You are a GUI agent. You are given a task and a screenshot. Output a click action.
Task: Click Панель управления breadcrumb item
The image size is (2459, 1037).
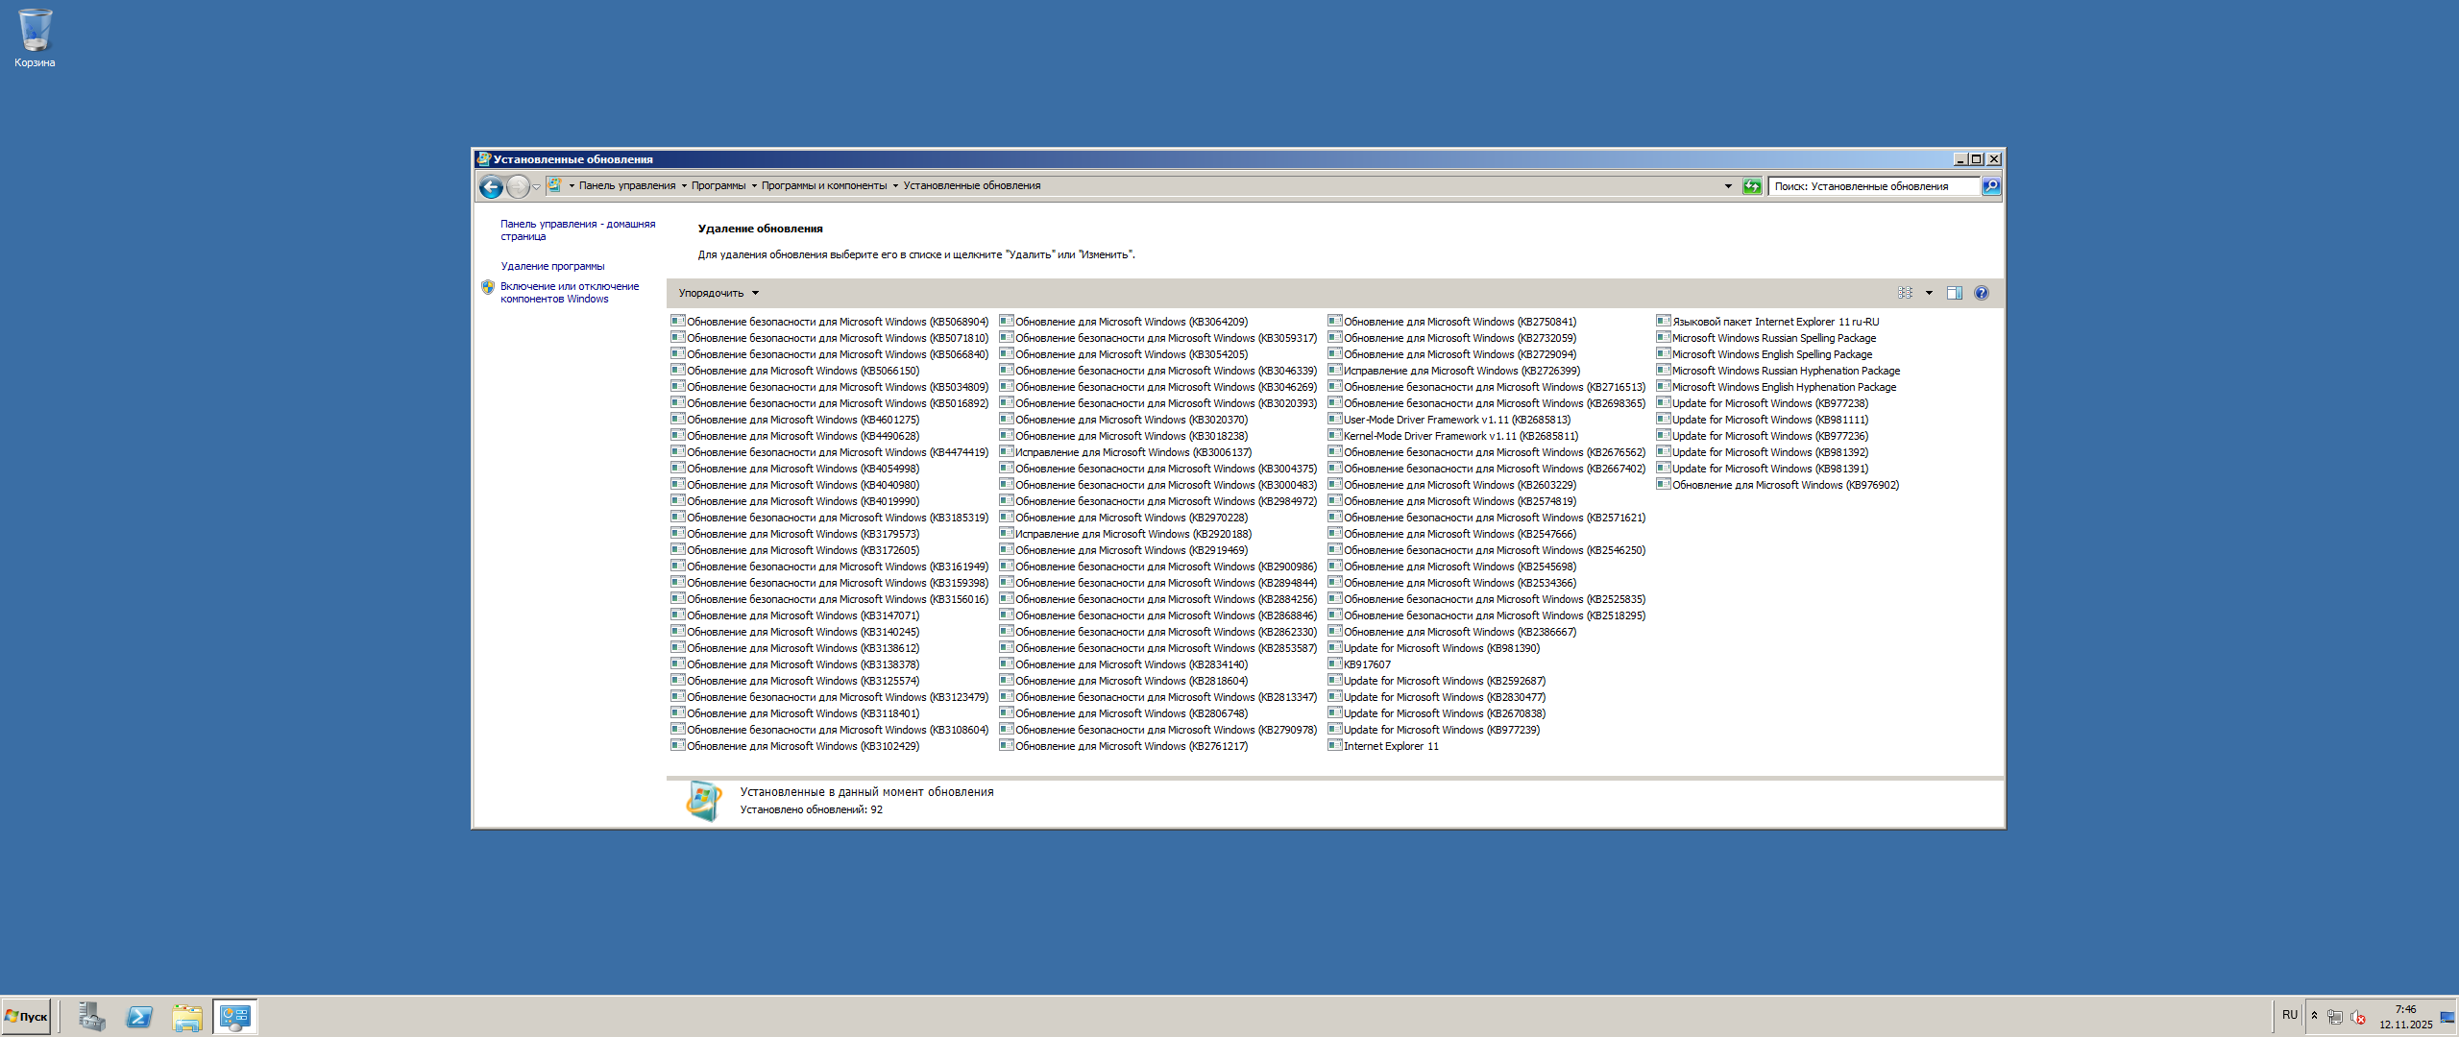(x=626, y=186)
